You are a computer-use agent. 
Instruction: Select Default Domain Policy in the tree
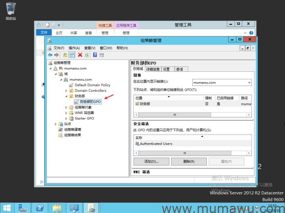click(92, 85)
